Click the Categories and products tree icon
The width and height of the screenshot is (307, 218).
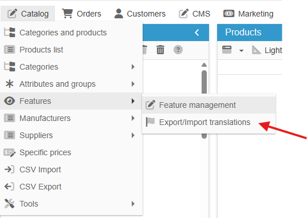click(10, 33)
